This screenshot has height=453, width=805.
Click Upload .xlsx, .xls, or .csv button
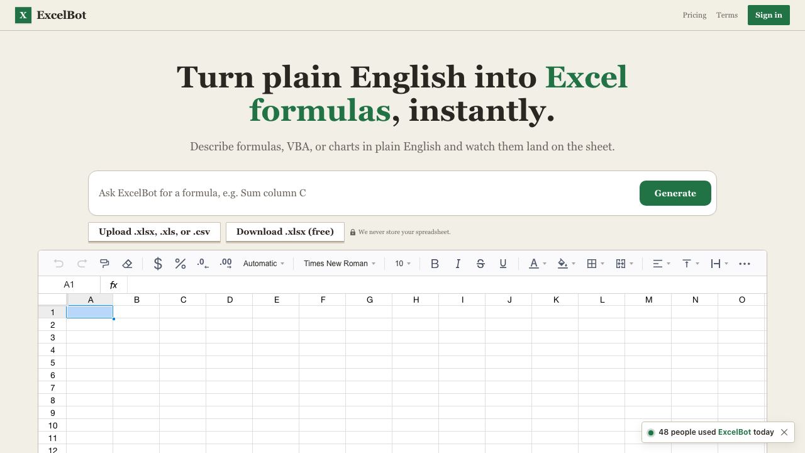click(154, 232)
